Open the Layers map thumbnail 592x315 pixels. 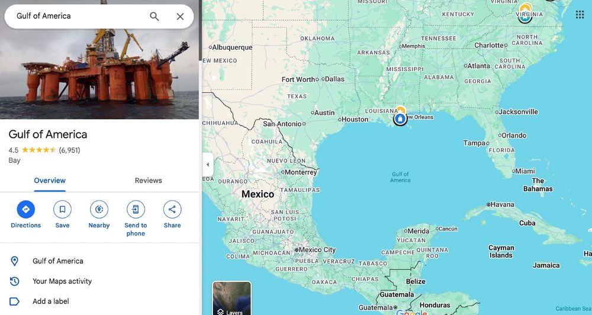click(x=232, y=298)
